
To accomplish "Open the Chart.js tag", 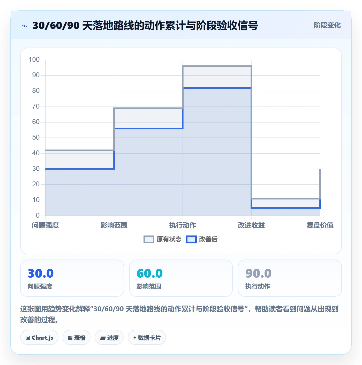I will [39, 338].
